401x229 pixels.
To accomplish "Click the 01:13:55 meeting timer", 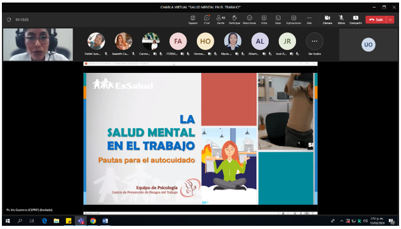I will pos(22,20).
